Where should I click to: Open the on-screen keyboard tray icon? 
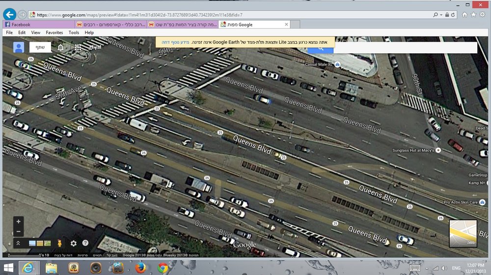point(415,268)
